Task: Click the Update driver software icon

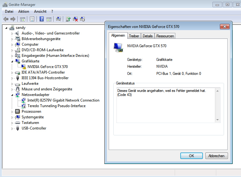Action: coord(68,19)
